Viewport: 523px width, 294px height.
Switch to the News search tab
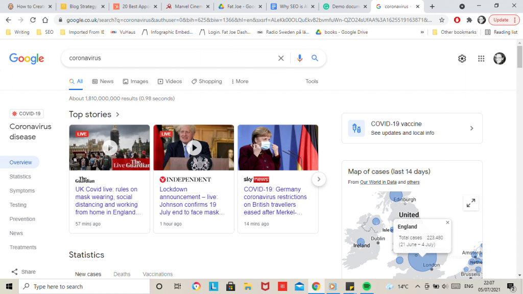coord(103,81)
